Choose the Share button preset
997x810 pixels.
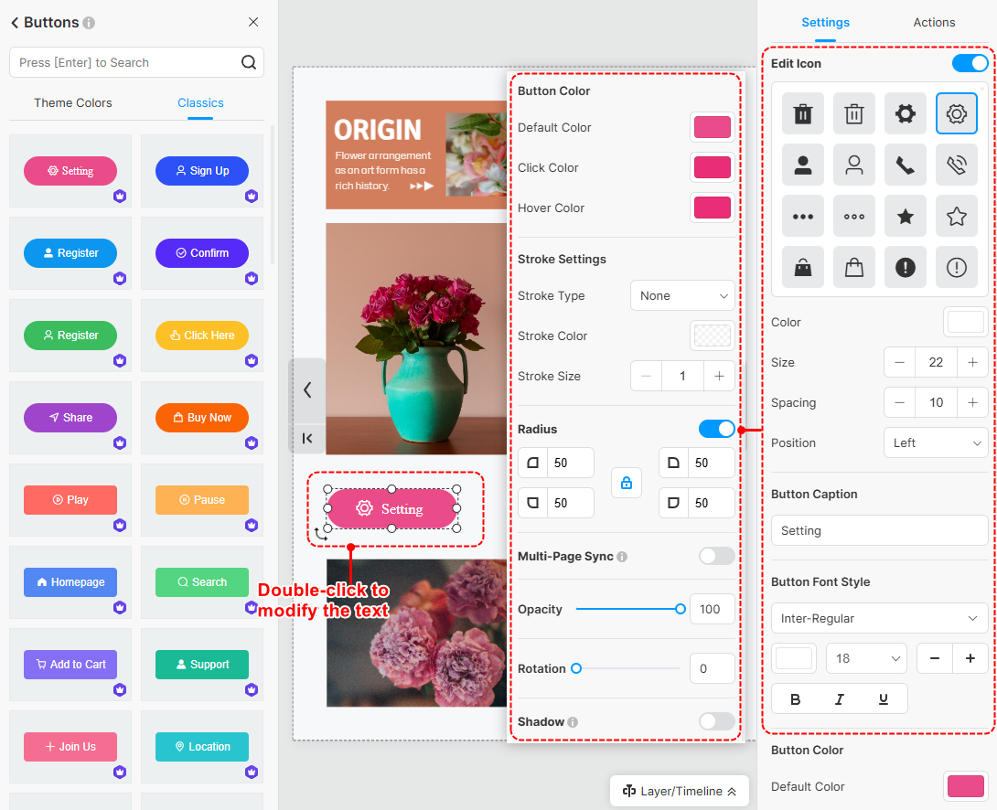pyautogui.click(x=70, y=418)
